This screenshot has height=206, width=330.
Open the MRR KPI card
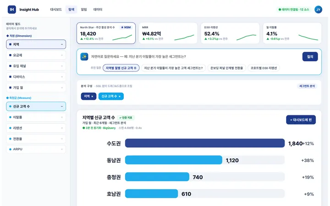168,33
